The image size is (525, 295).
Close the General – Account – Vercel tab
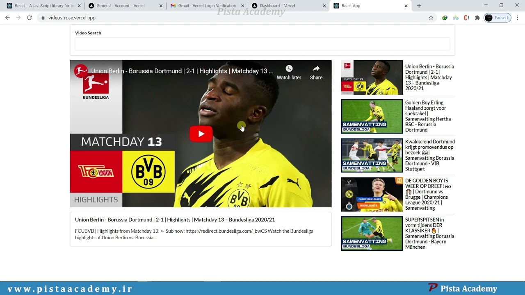coord(161,6)
